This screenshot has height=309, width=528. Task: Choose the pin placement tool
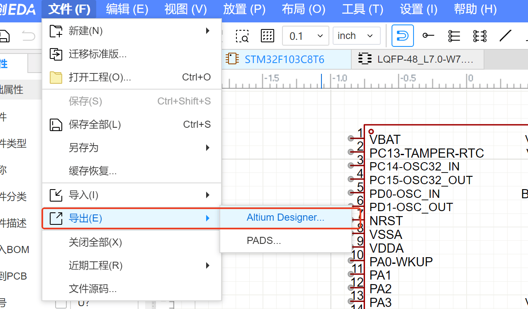tap(428, 36)
